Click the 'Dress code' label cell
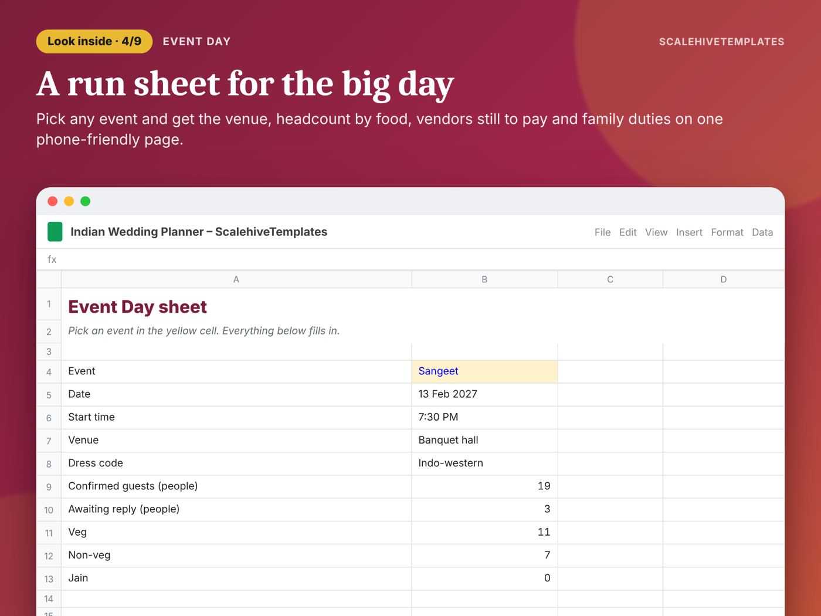821x616 pixels. click(x=236, y=463)
